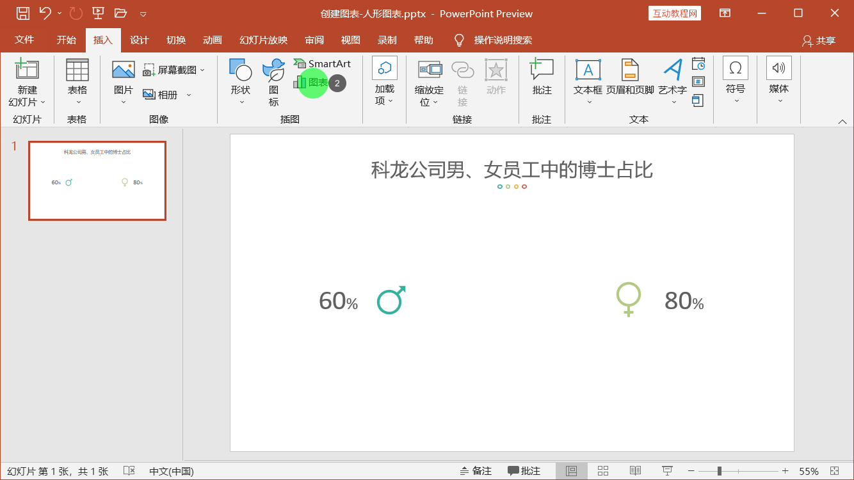Insert a new slide with 新建幻灯片
The image size is (854, 480).
27,70
